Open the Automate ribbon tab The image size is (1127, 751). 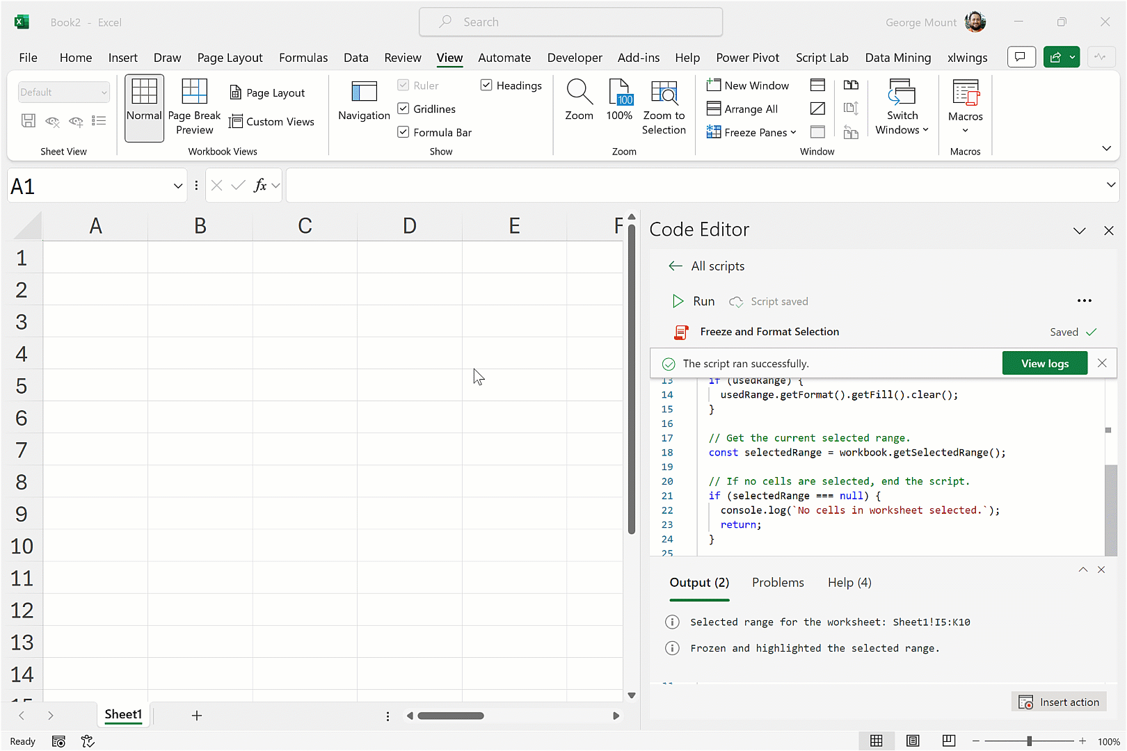click(x=504, y=58)
